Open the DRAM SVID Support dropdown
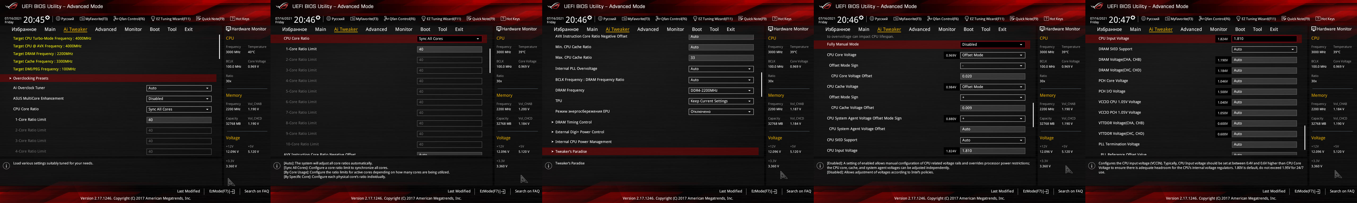 click(1264, 49)
